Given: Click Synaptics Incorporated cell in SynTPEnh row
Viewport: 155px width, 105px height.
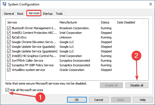Looking at the screenshot, I should coord(75,61).
